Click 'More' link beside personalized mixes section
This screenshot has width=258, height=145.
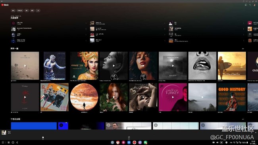(243, 119)
